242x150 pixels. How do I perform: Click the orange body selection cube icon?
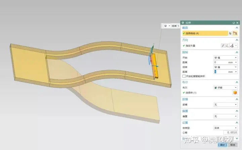pos(235,93)
